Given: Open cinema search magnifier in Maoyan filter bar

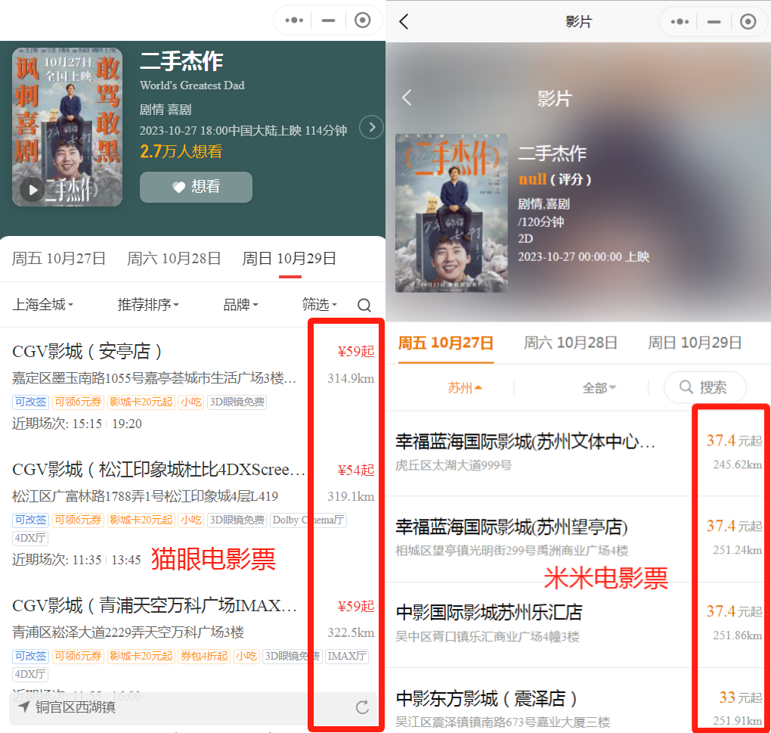Looking at the screenshot, I should [x=364, y=305].
